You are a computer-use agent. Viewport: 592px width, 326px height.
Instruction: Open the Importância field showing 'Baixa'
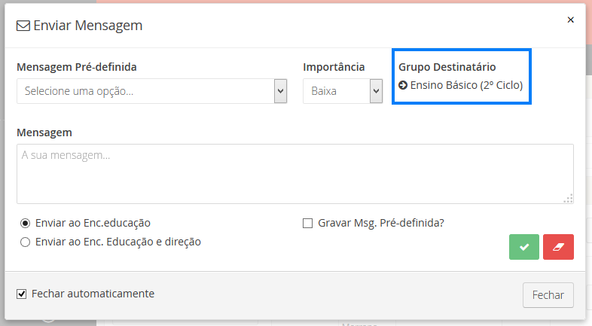(x=336, y=91)
